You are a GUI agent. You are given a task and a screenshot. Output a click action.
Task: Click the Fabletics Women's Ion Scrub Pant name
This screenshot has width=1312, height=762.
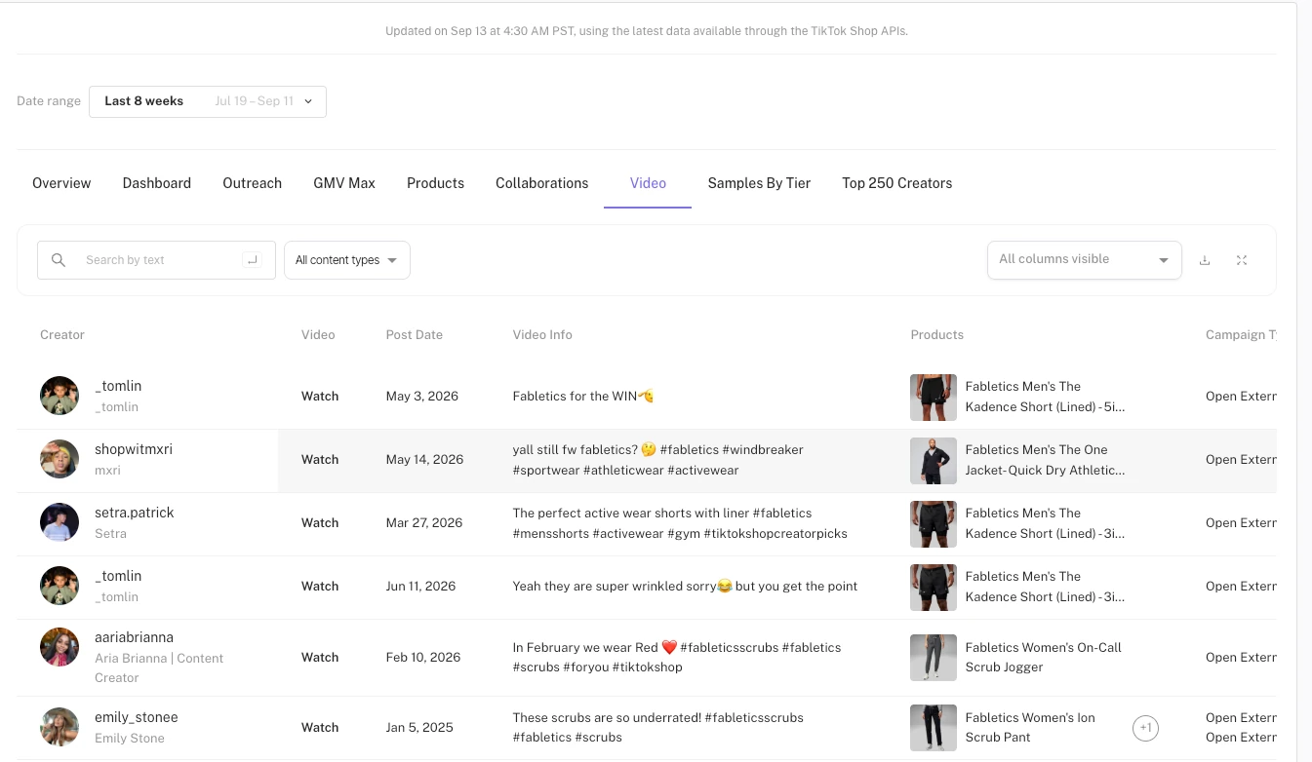[1030, 728]
